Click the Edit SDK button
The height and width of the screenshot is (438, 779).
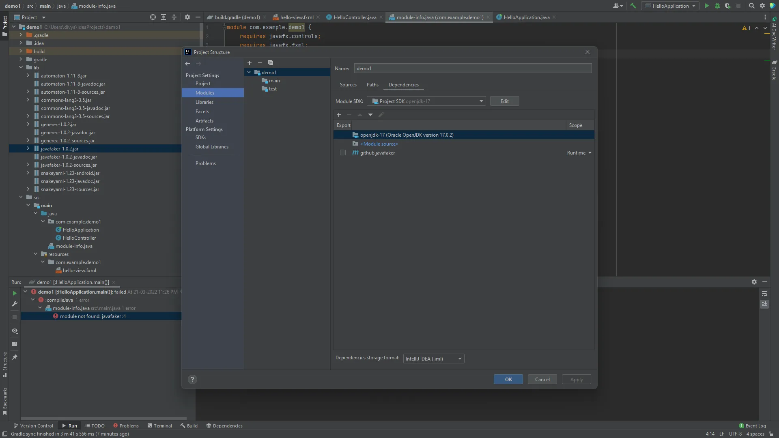[504, 101]
